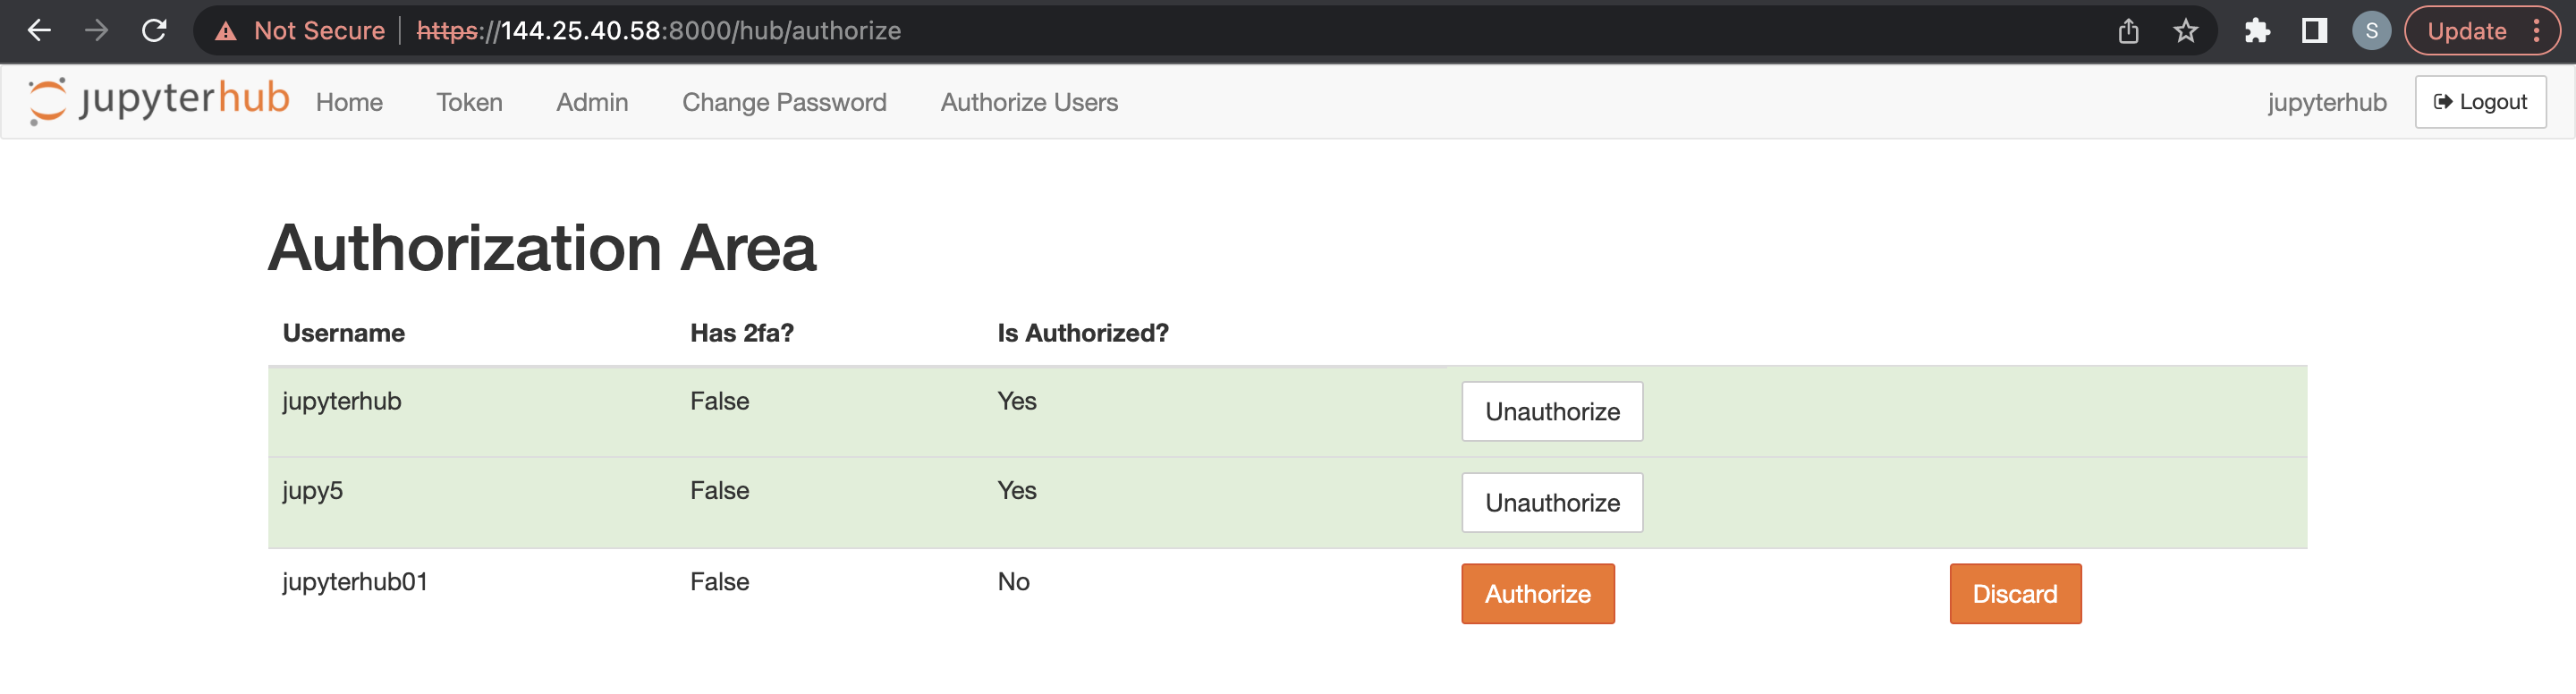Click the JupyterHub logo
2576x694 pixels.
160,100
